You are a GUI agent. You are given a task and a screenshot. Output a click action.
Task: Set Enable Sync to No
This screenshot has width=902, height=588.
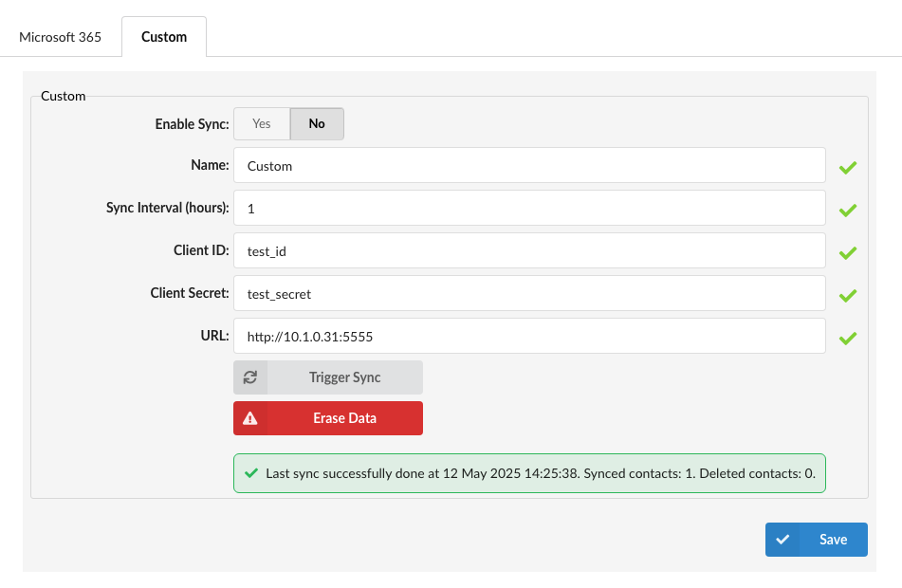coord(317,123)
